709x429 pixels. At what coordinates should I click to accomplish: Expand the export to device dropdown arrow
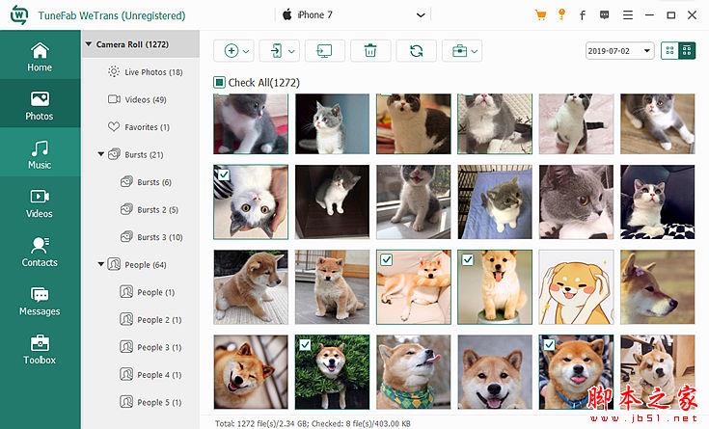point(291,51)
